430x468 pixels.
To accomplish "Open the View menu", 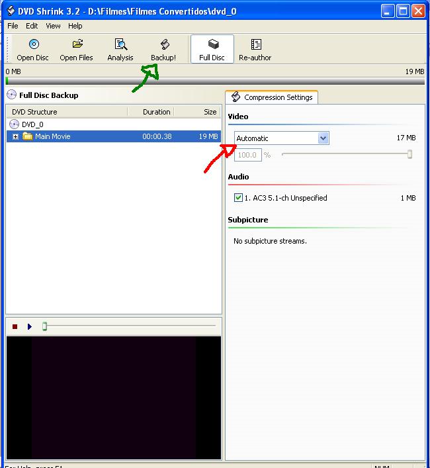I will pyautogui.click(x=53, y=26).
